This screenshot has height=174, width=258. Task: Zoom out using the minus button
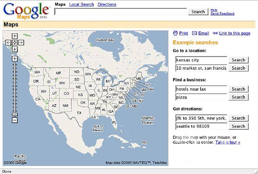pos(14,120)
